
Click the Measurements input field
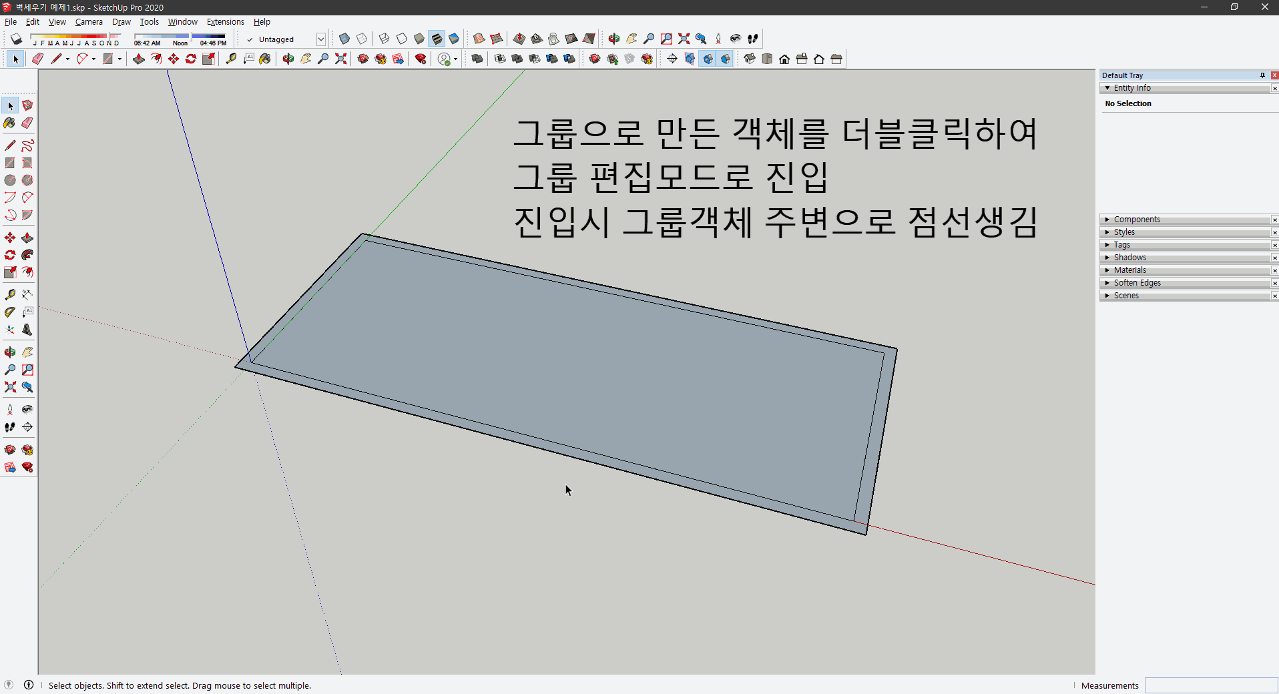pos(1210,685)
